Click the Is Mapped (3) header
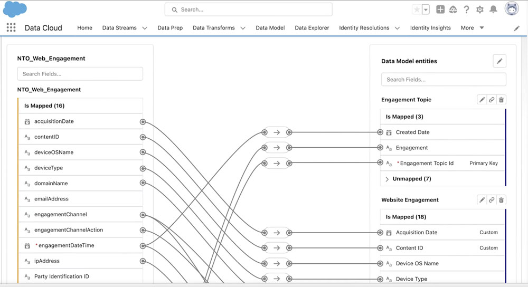 click(443, 117)
